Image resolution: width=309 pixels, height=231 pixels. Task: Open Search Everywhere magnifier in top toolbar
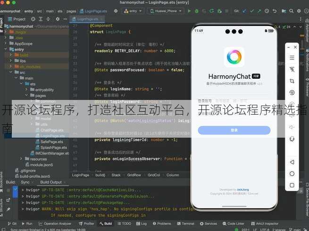291,11
